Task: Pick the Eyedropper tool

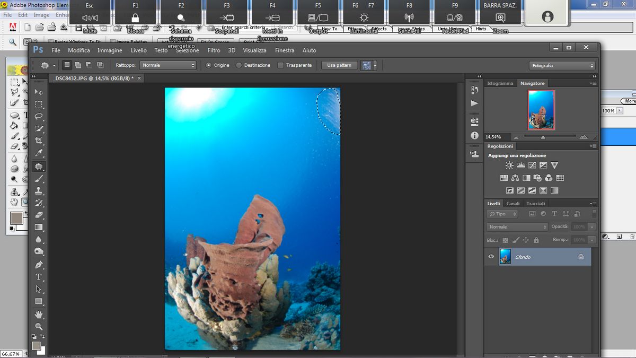Action: 39,154
